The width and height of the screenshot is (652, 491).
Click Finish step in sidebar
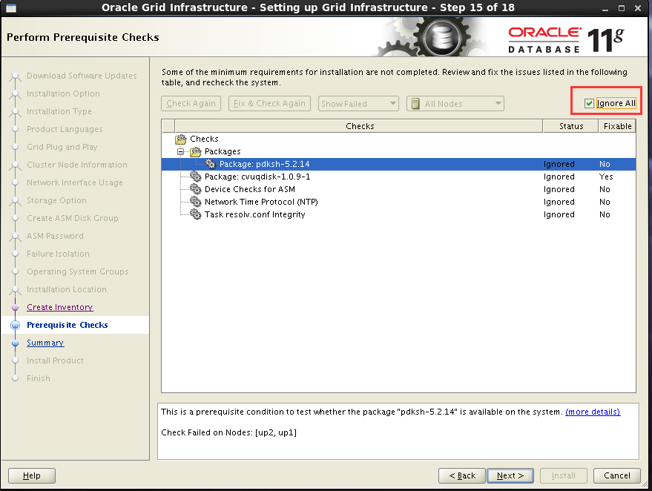point(39,378)
